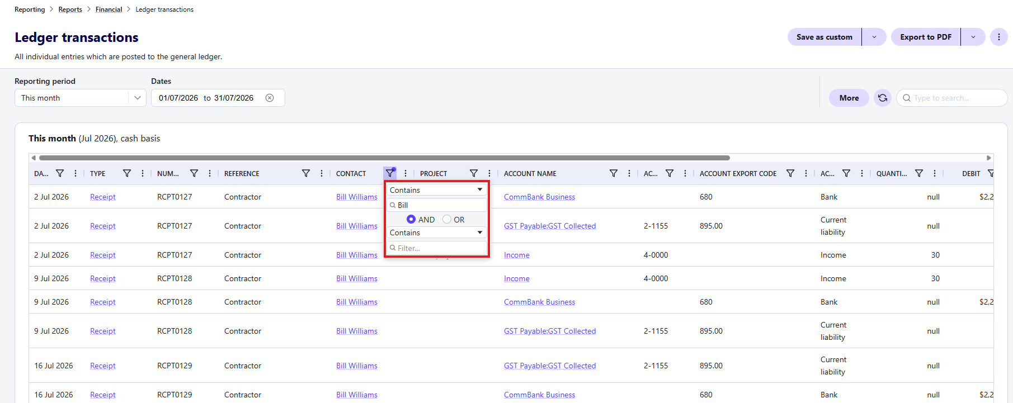This screenshot has height=403, width=1013.
Task: Click the scroll-left arrow of the table scrollbar
Action: pos(34,158)
